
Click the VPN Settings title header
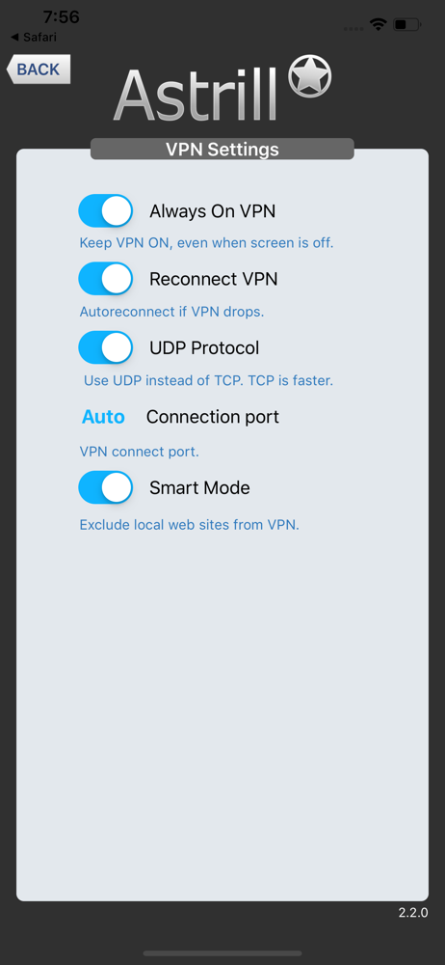pyautogui.click(x=222, y=149)
